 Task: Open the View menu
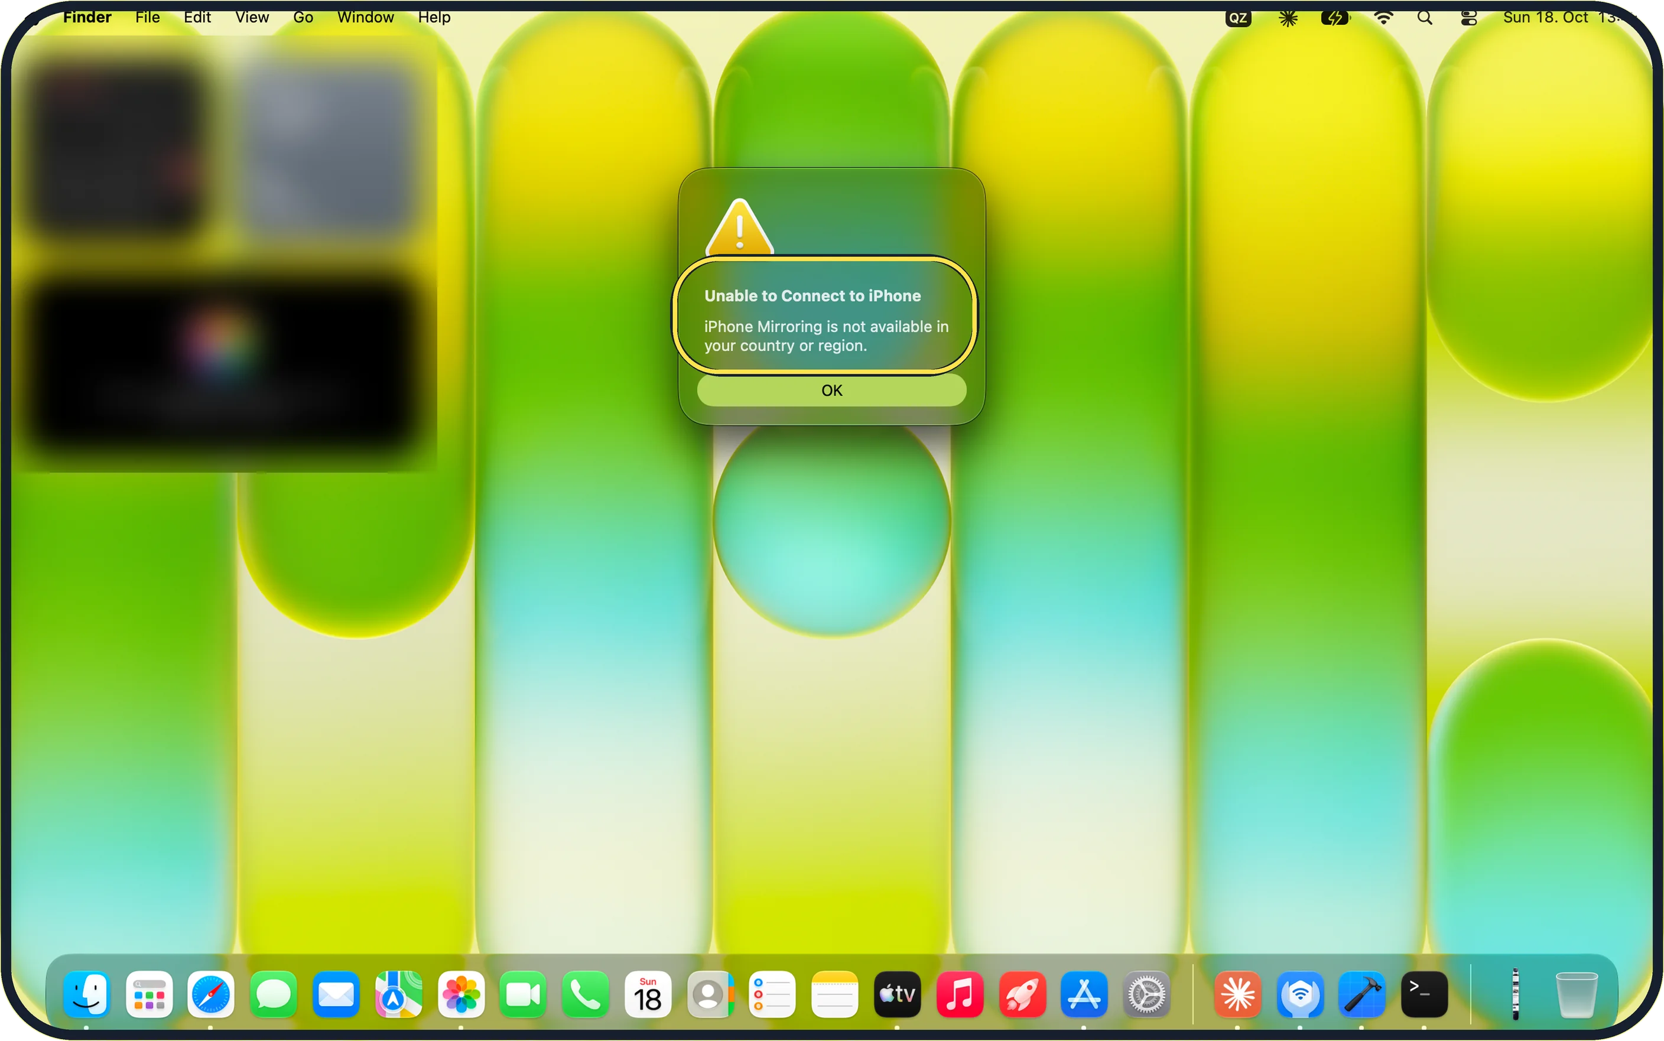(251, 17)
